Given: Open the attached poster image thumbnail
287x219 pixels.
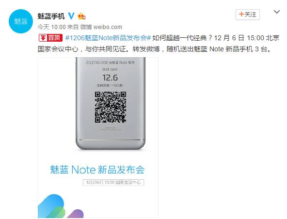Looking at the screenshot, I should [x=98, y=138].
